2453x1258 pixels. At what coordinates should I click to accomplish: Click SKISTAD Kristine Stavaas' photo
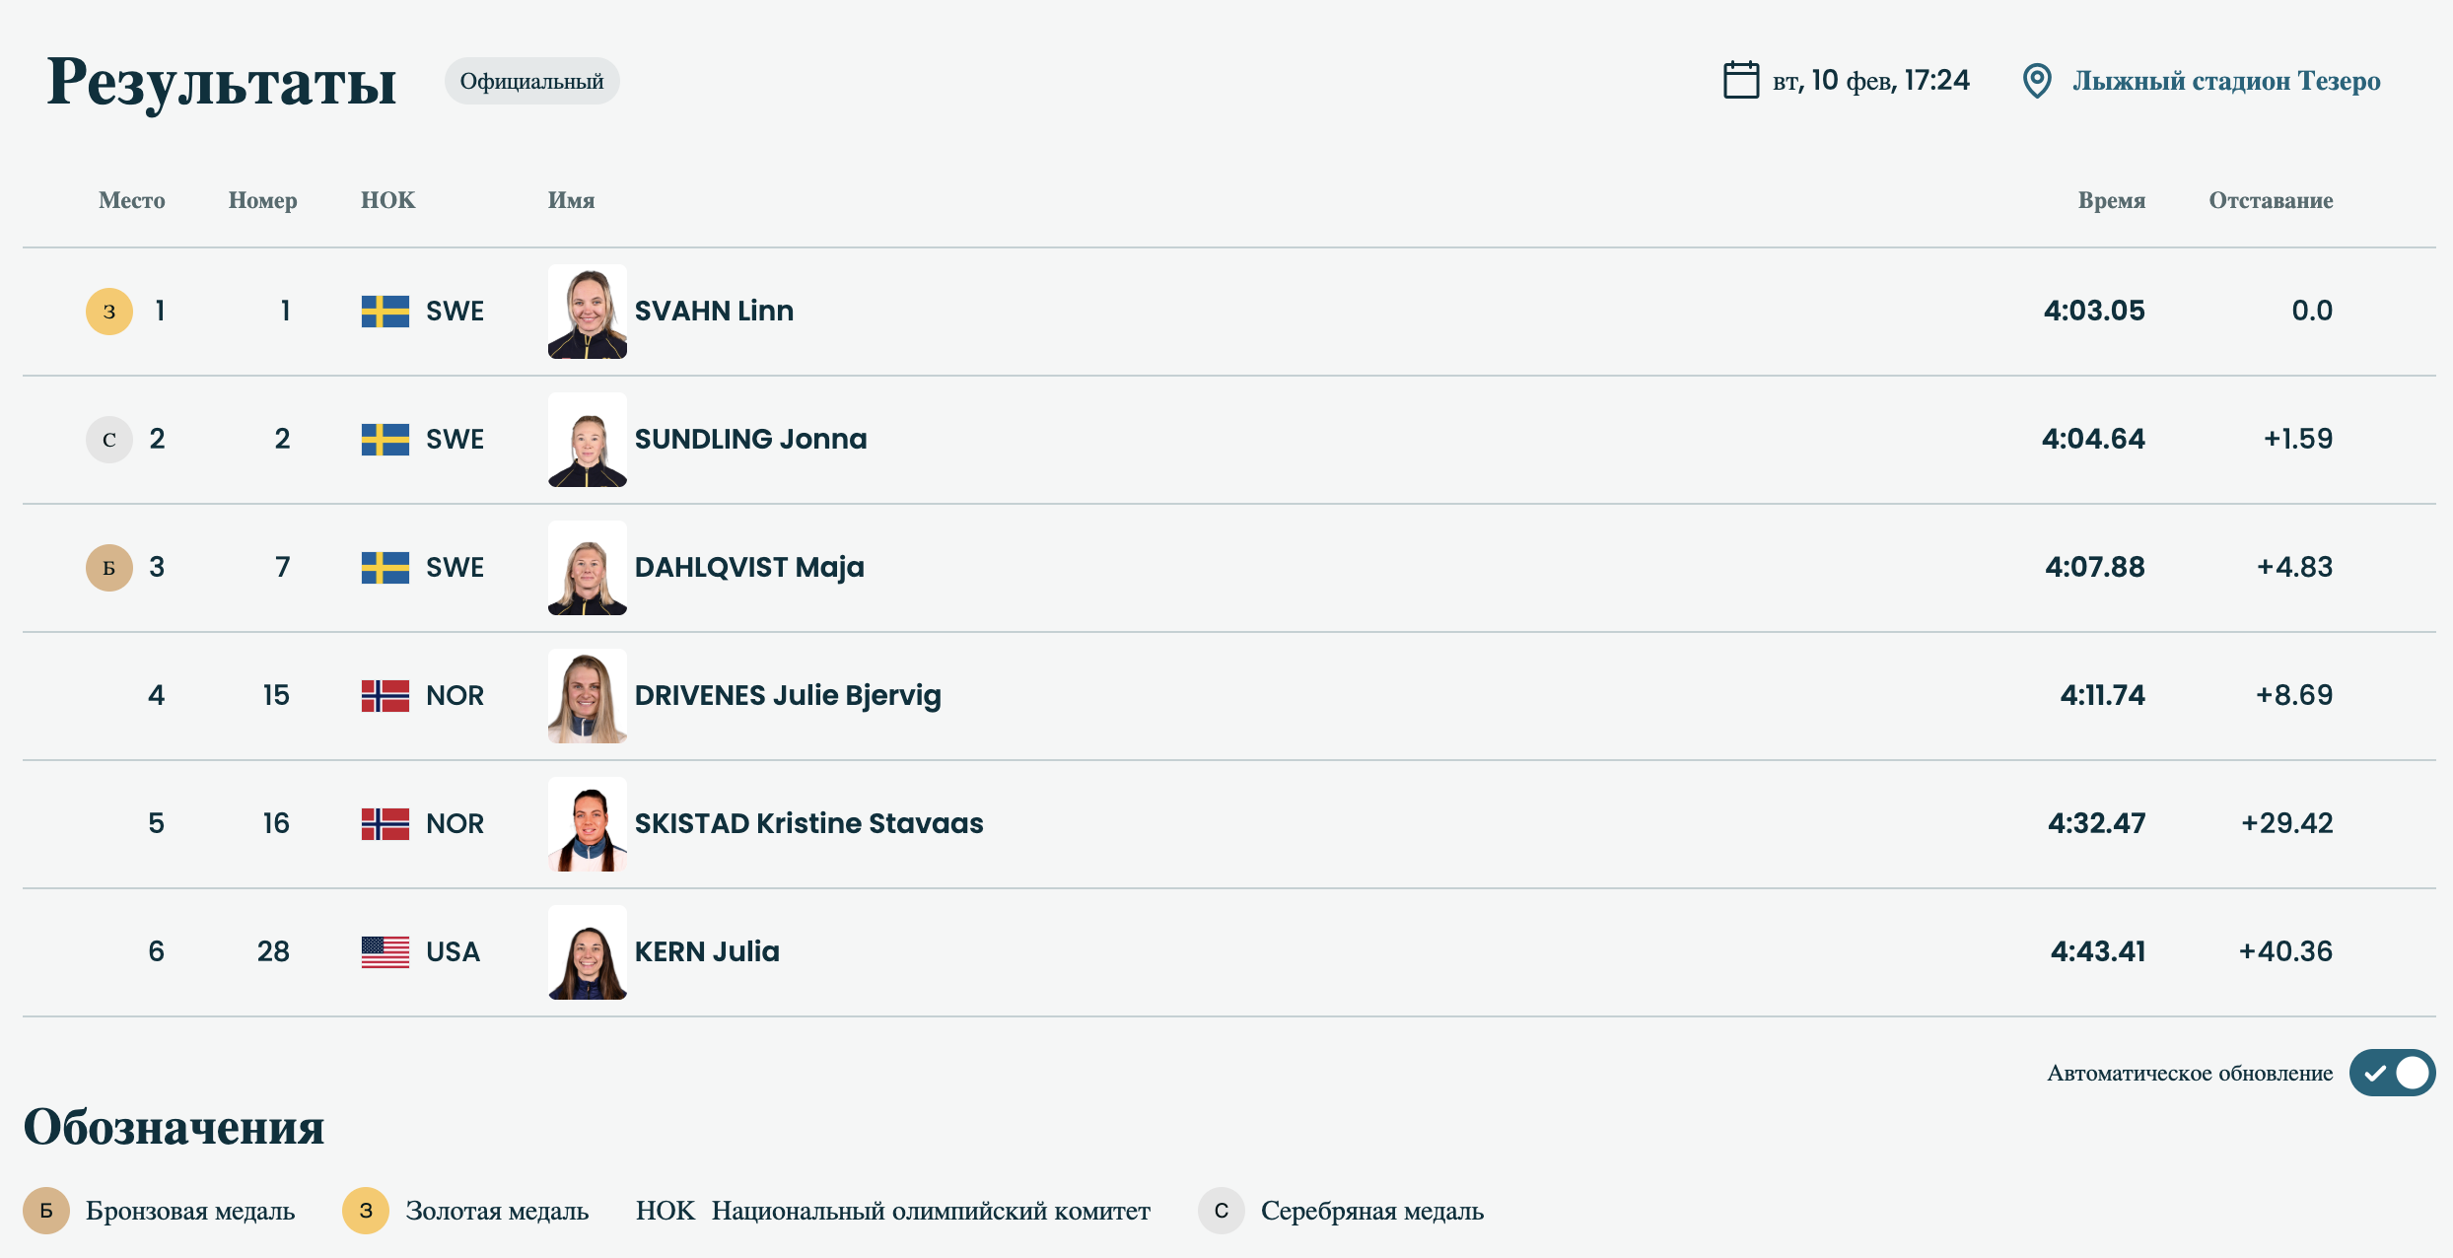tap(588, 824)
